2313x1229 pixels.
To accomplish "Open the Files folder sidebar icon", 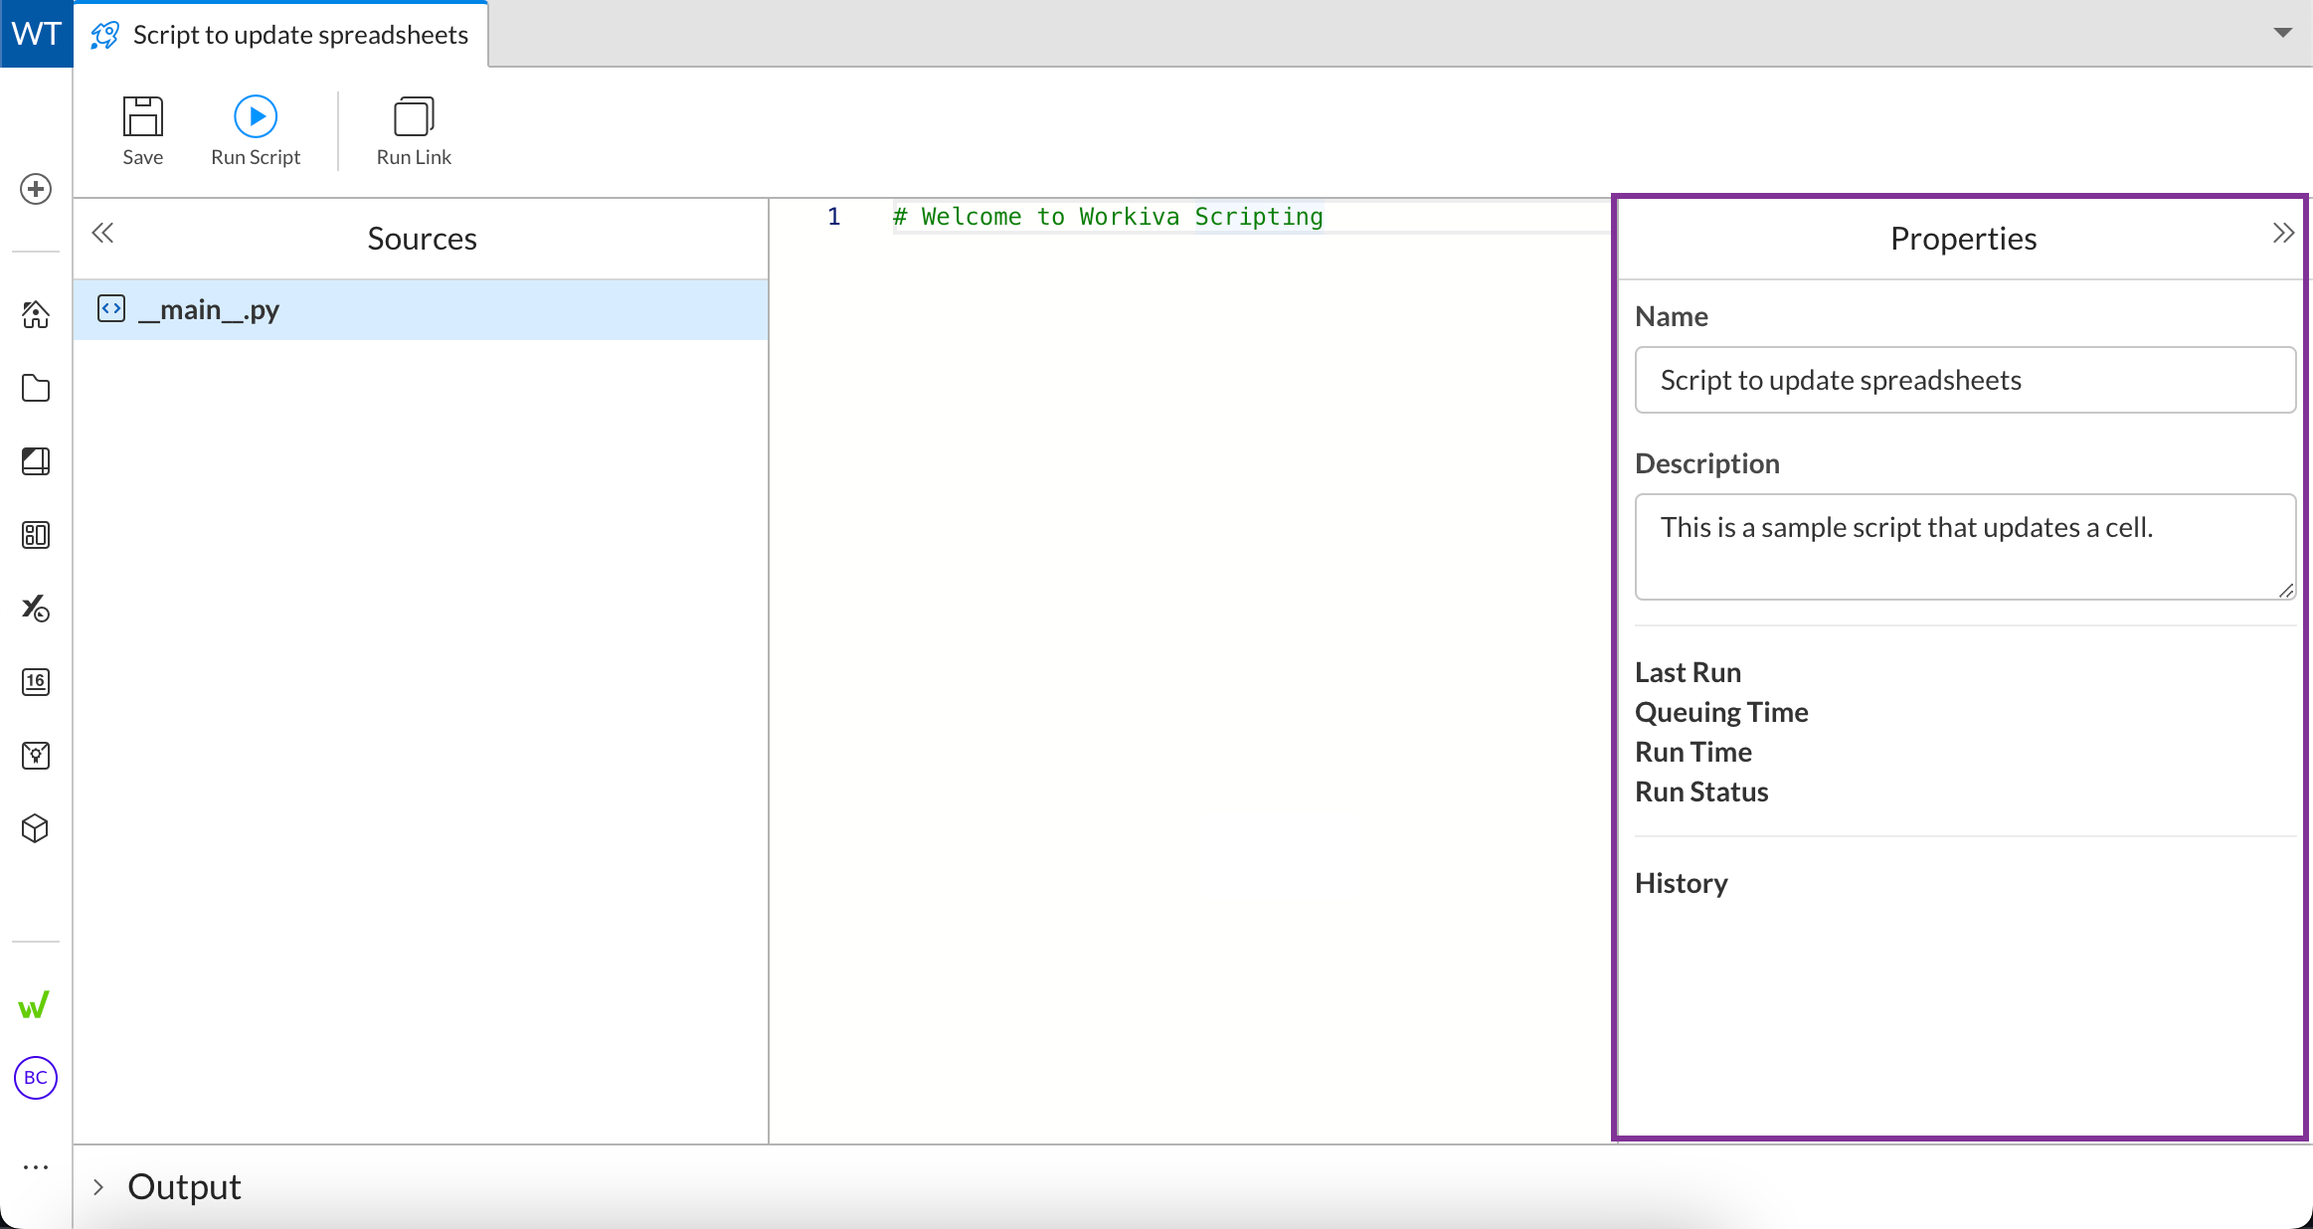I will pos(36,388).
